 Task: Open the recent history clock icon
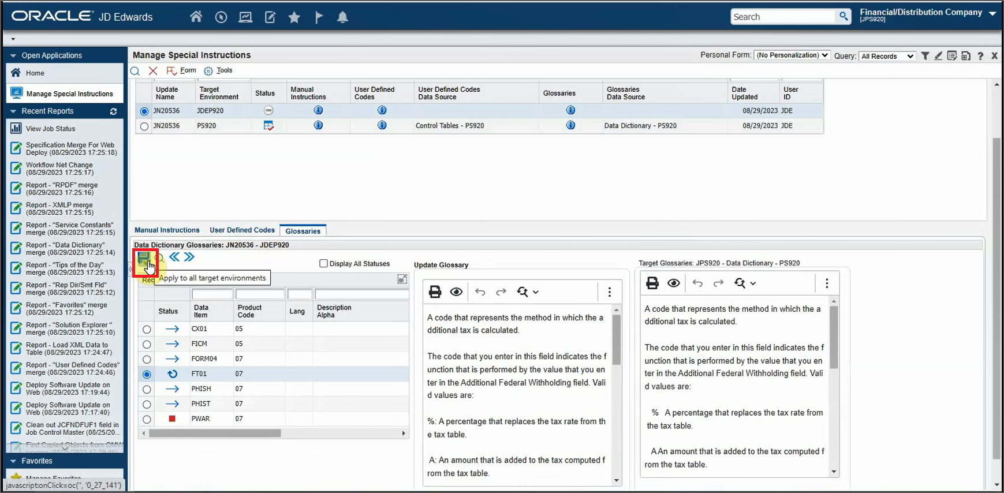tap(221, 17)
